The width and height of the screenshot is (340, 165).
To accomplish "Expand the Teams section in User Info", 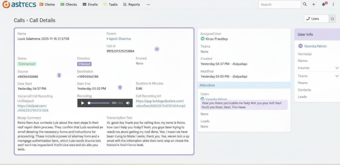I will coord(337,76).
